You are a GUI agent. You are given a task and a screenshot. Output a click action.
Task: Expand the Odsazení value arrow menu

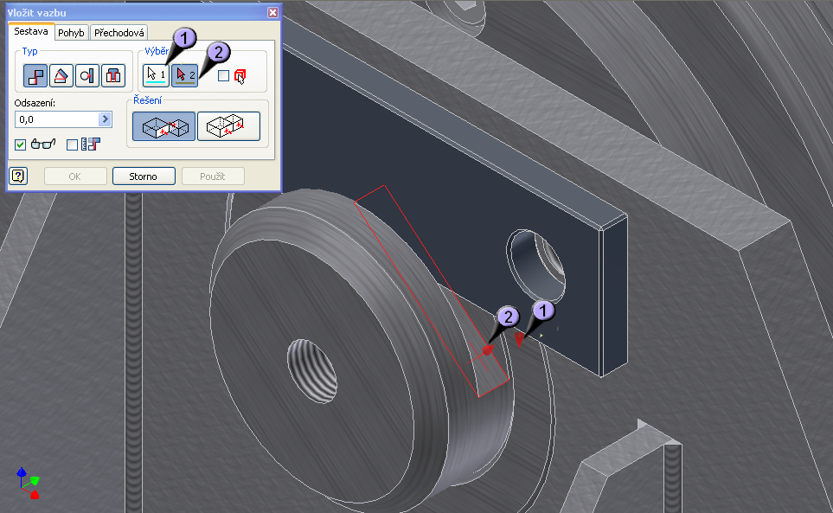pos(106,119)
